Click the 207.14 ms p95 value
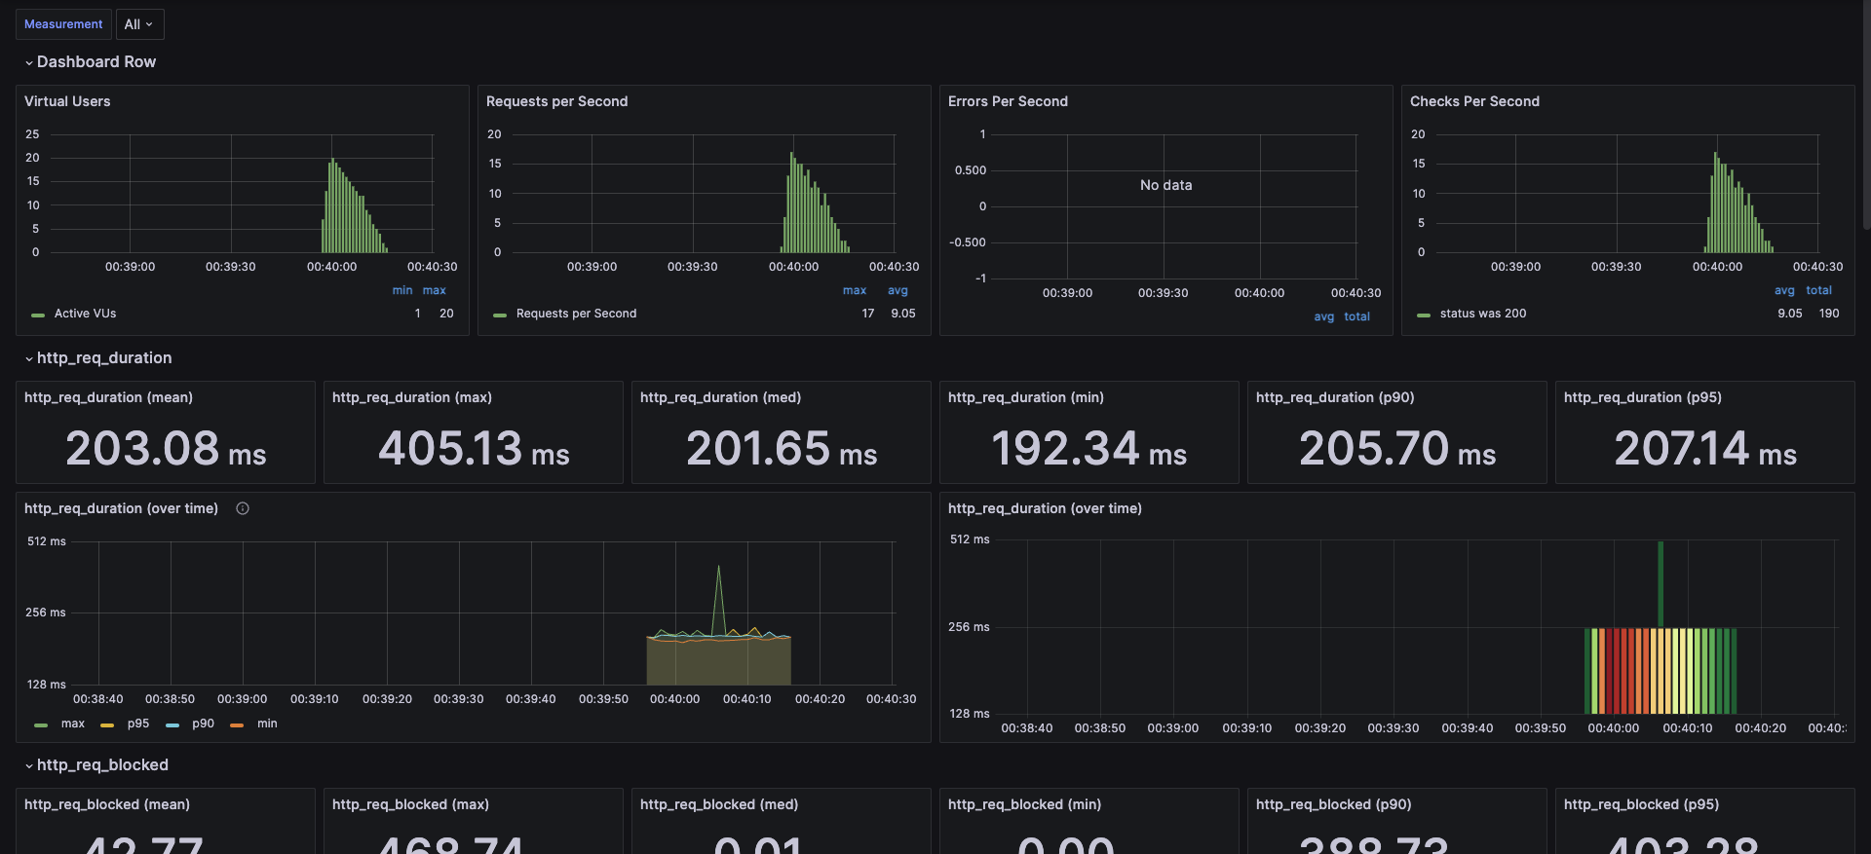The image size is (1871, 854). point(1705,449)
